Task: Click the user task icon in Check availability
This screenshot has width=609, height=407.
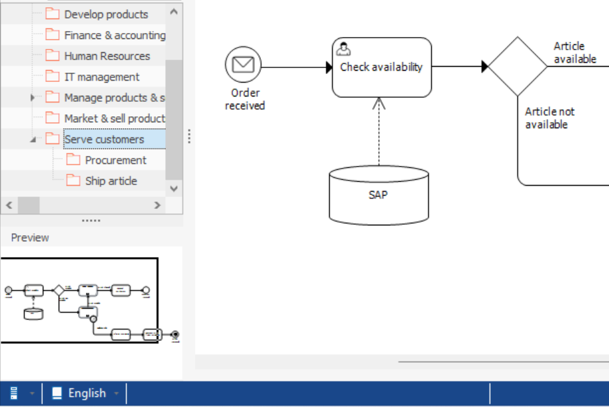Action: pos(343,50)
